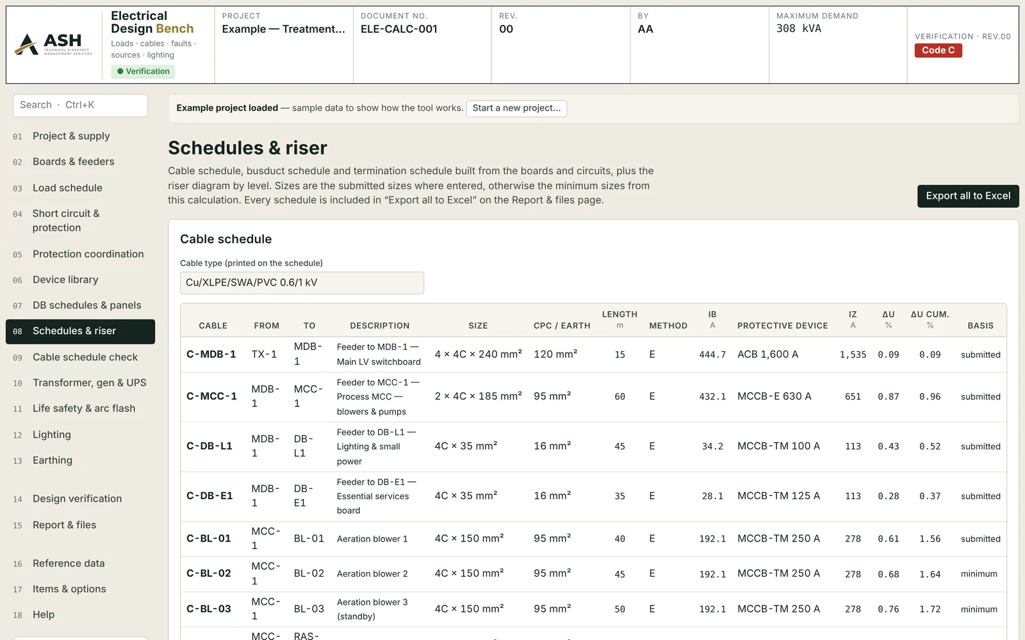Open the Search Ctrl+K field
This screenshot has height=640, width=1025.
click(80, 105)
